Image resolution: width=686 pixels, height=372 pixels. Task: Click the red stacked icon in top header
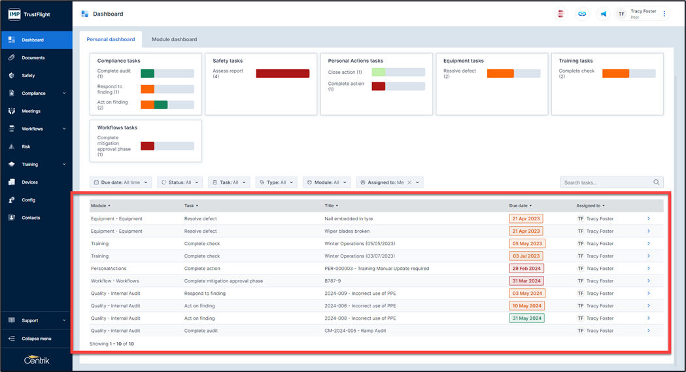tap(560, 14)
